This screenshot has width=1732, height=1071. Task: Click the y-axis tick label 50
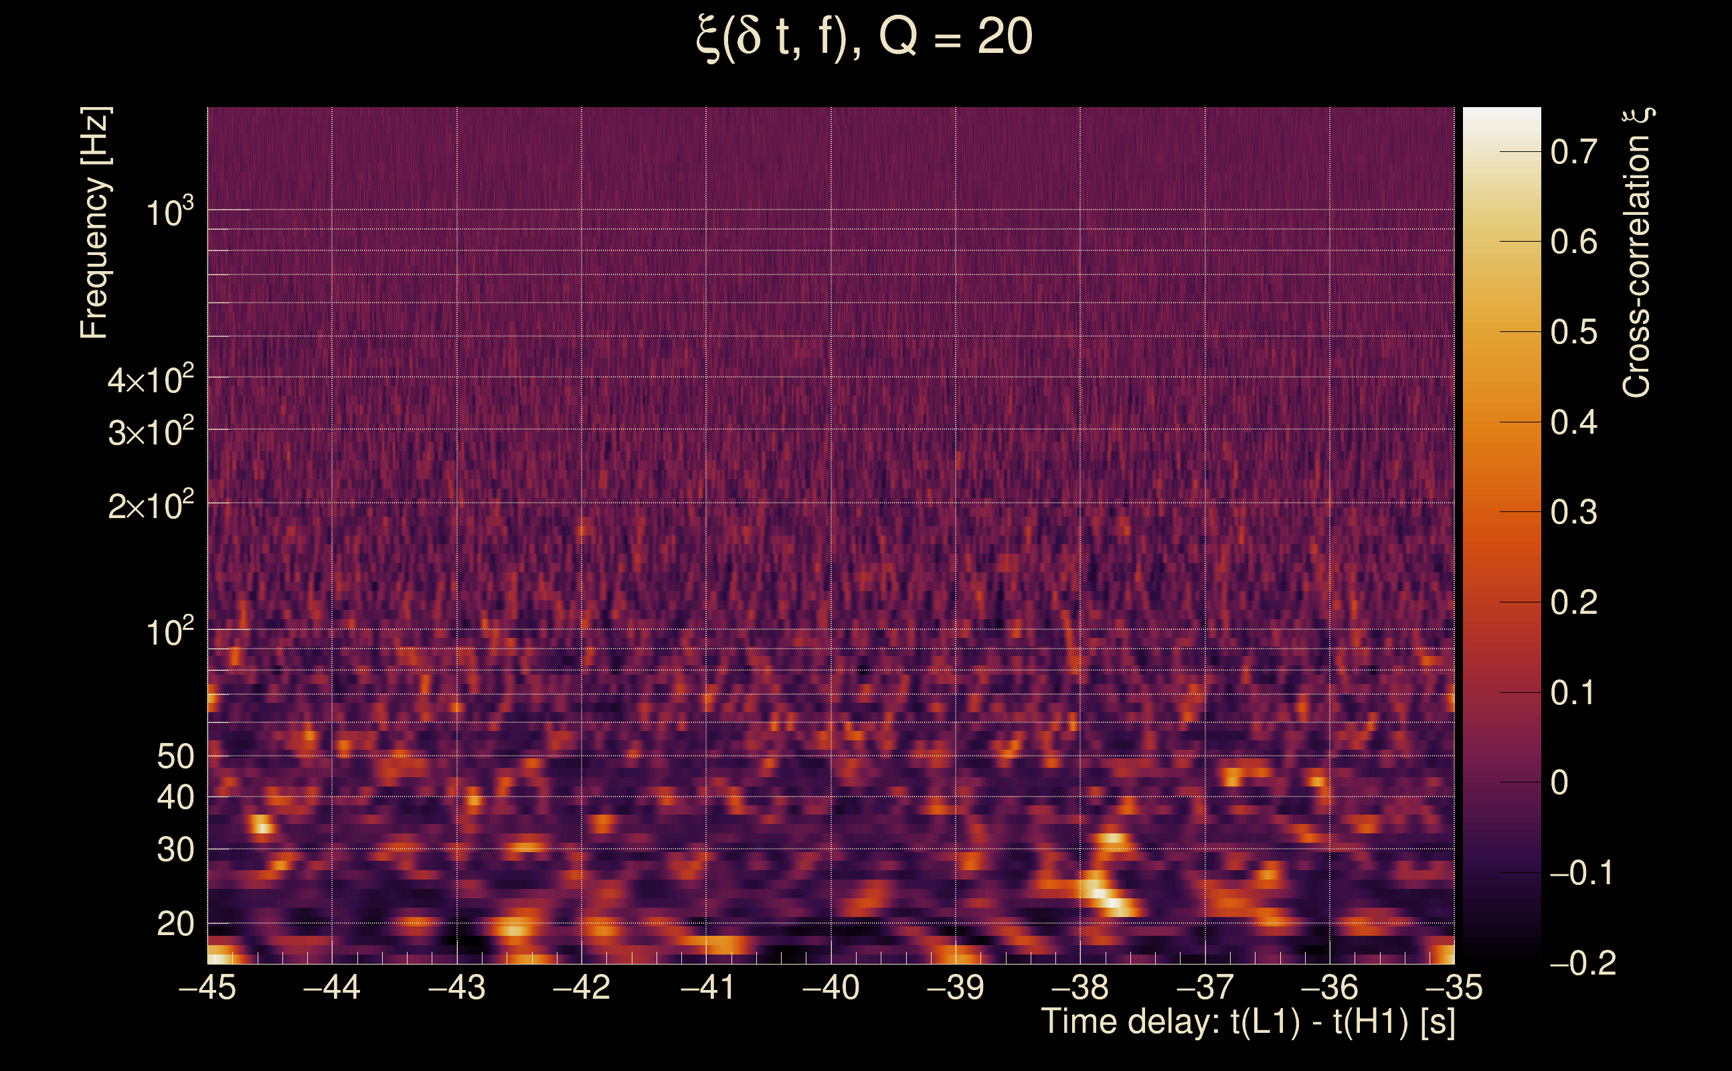point(175,756)
